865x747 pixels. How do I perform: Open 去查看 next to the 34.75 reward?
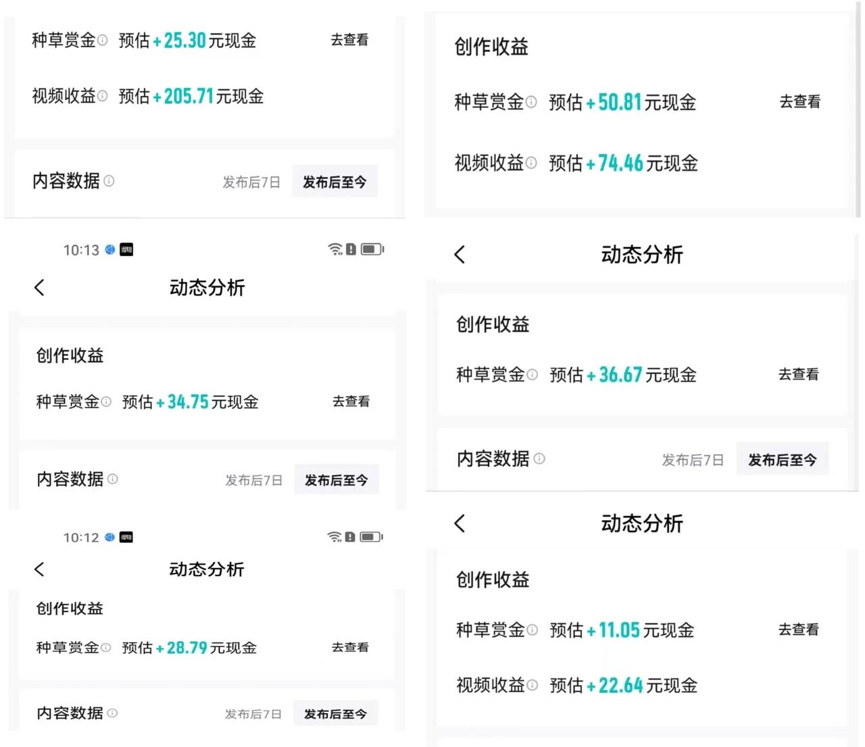[x=351, y=402]
